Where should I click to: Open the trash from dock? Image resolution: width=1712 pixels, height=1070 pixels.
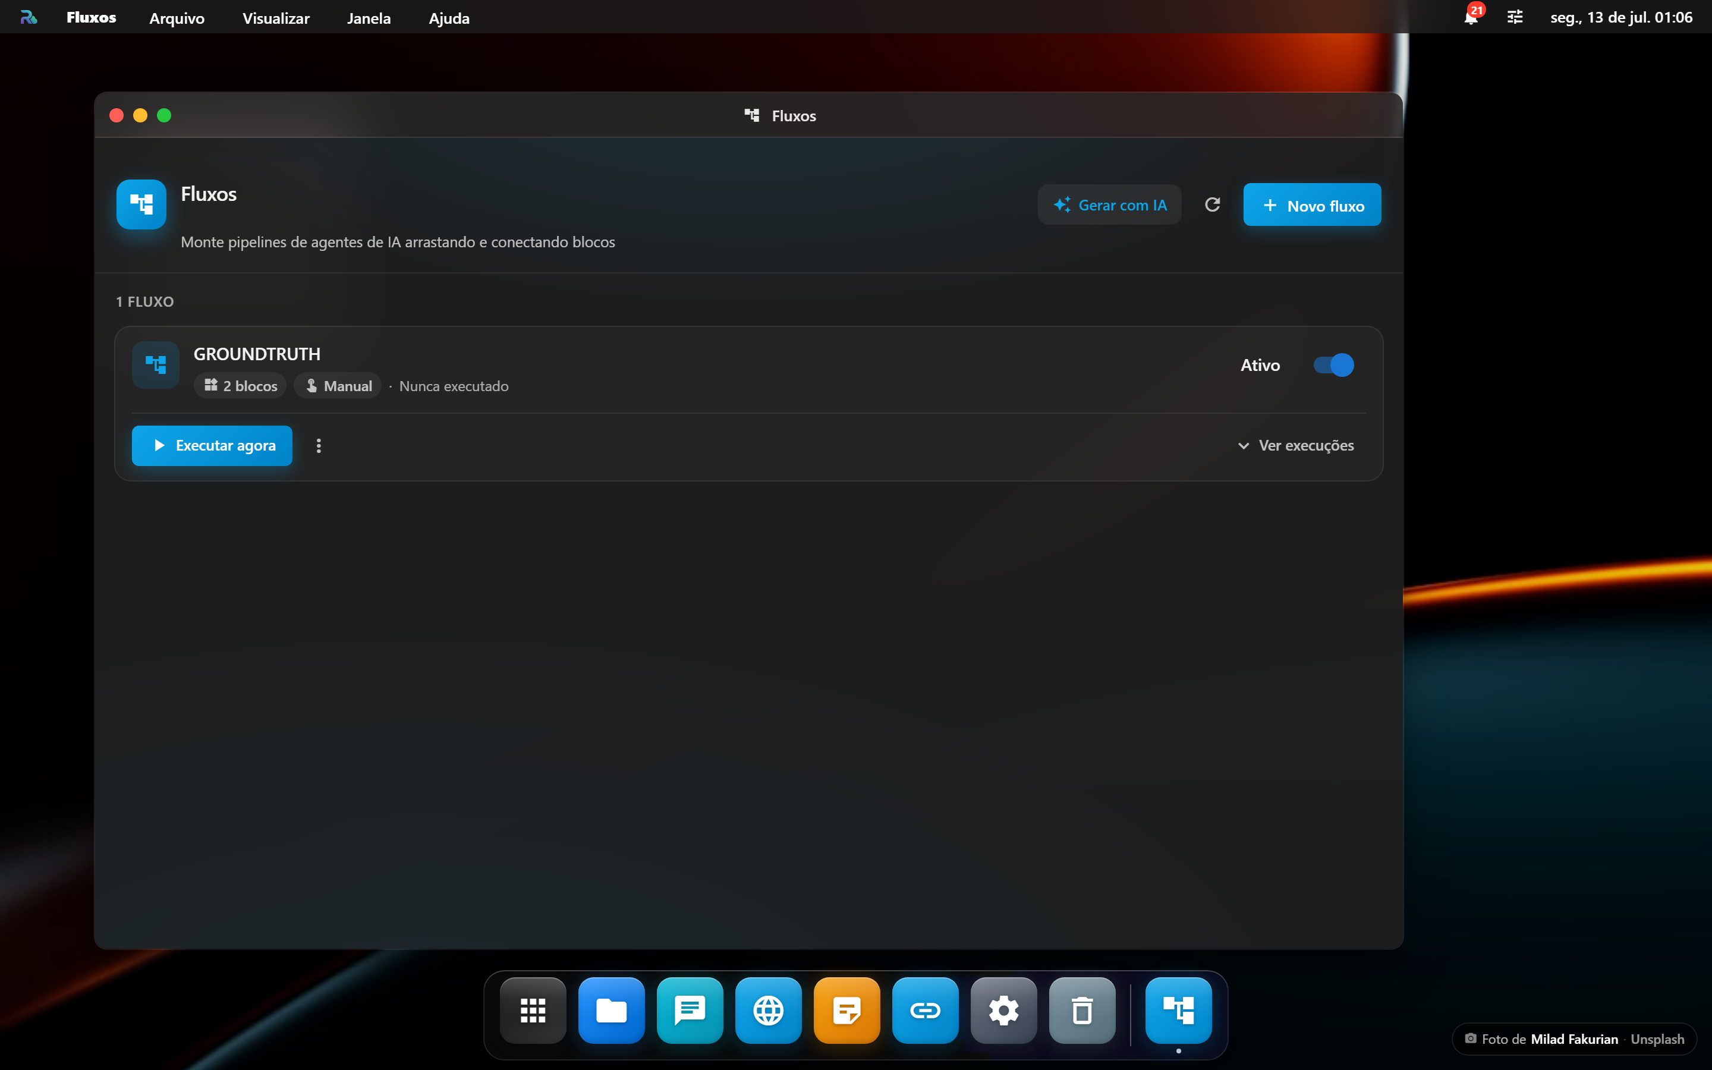tap(1082, 1011)
